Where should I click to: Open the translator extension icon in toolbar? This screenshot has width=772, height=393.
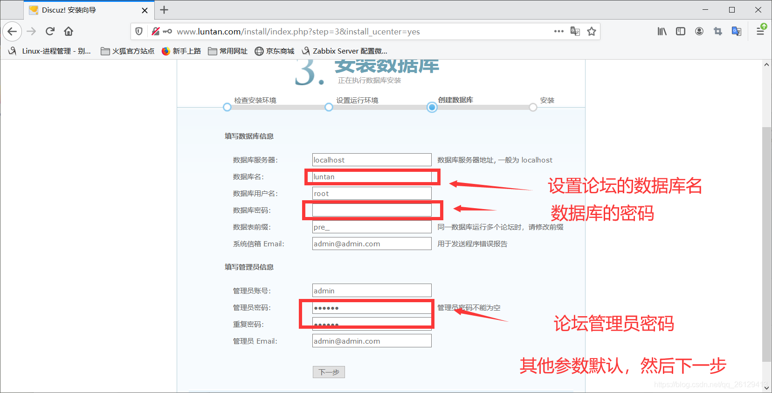(x=737, y=31)
